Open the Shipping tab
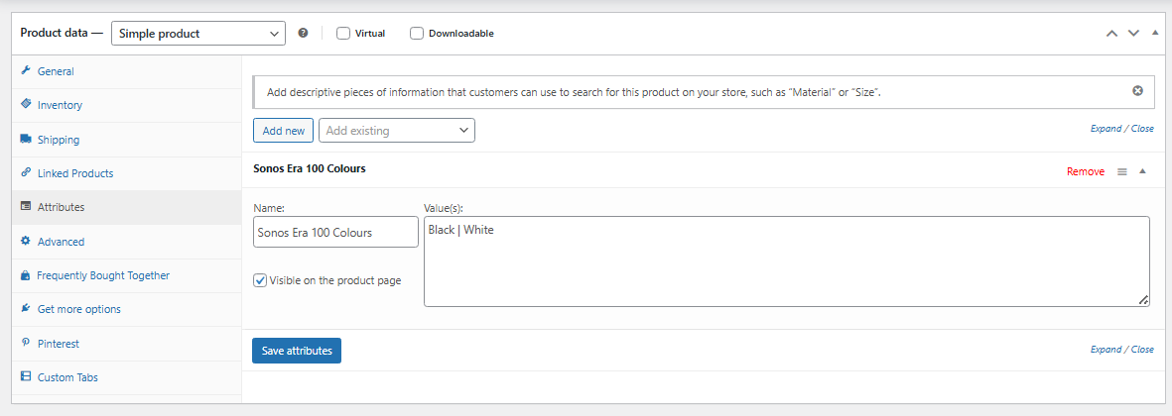 126,140
